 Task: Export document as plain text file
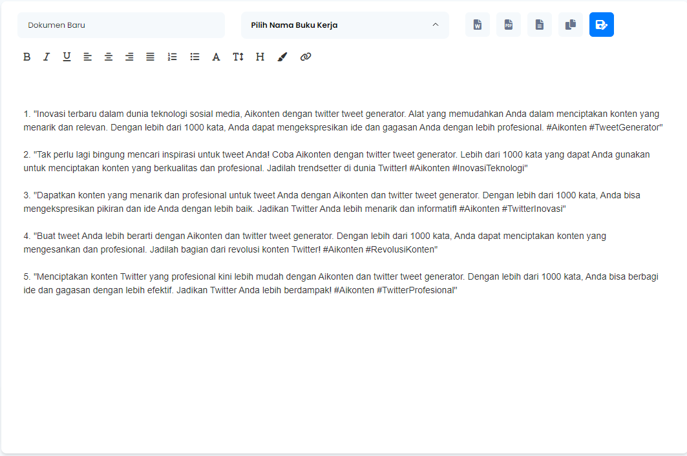point(540,25)
